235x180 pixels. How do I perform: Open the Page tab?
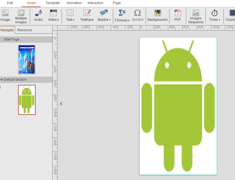[x=117, y=3]
